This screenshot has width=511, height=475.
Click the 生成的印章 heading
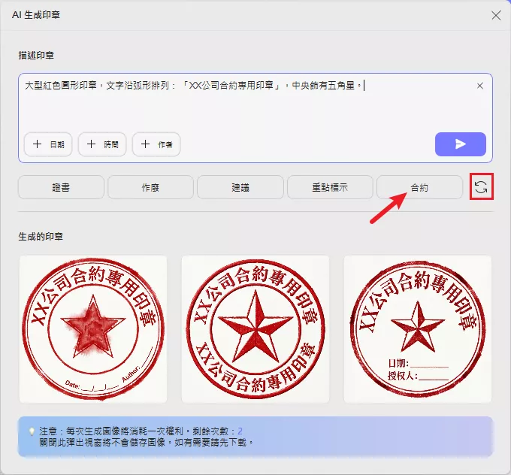click(41, 237)
